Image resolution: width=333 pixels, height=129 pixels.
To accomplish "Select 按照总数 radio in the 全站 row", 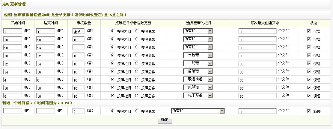I will coord(137,31).
